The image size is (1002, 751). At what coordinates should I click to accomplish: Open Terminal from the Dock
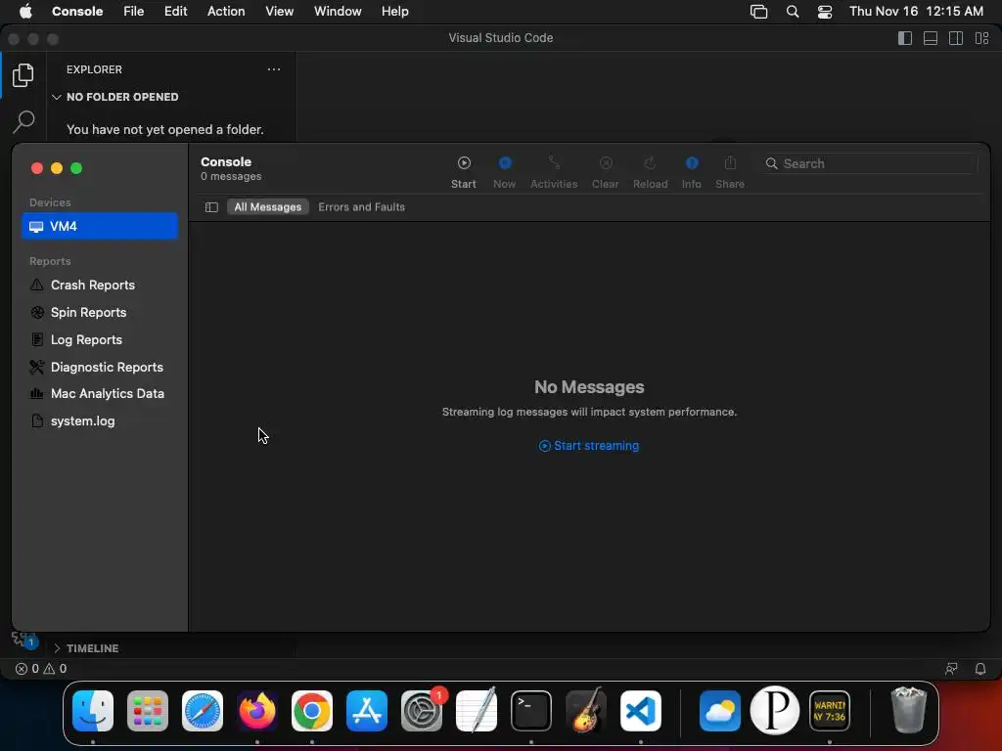pyautogui.click(x=531, y=711)
